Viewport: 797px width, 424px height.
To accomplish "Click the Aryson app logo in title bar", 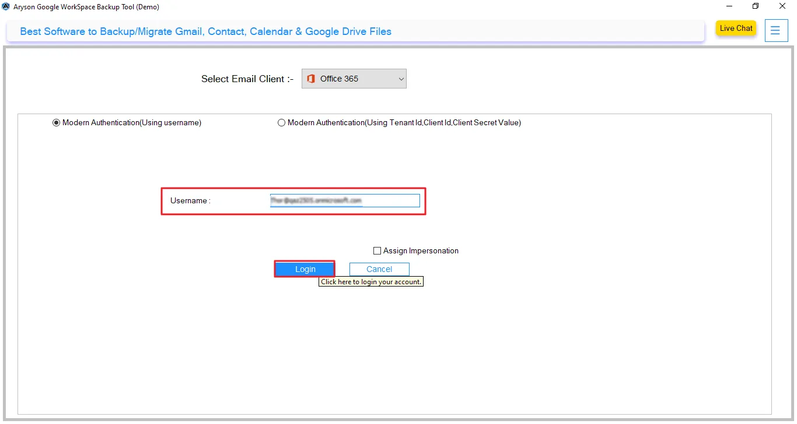I will [6, 6].
